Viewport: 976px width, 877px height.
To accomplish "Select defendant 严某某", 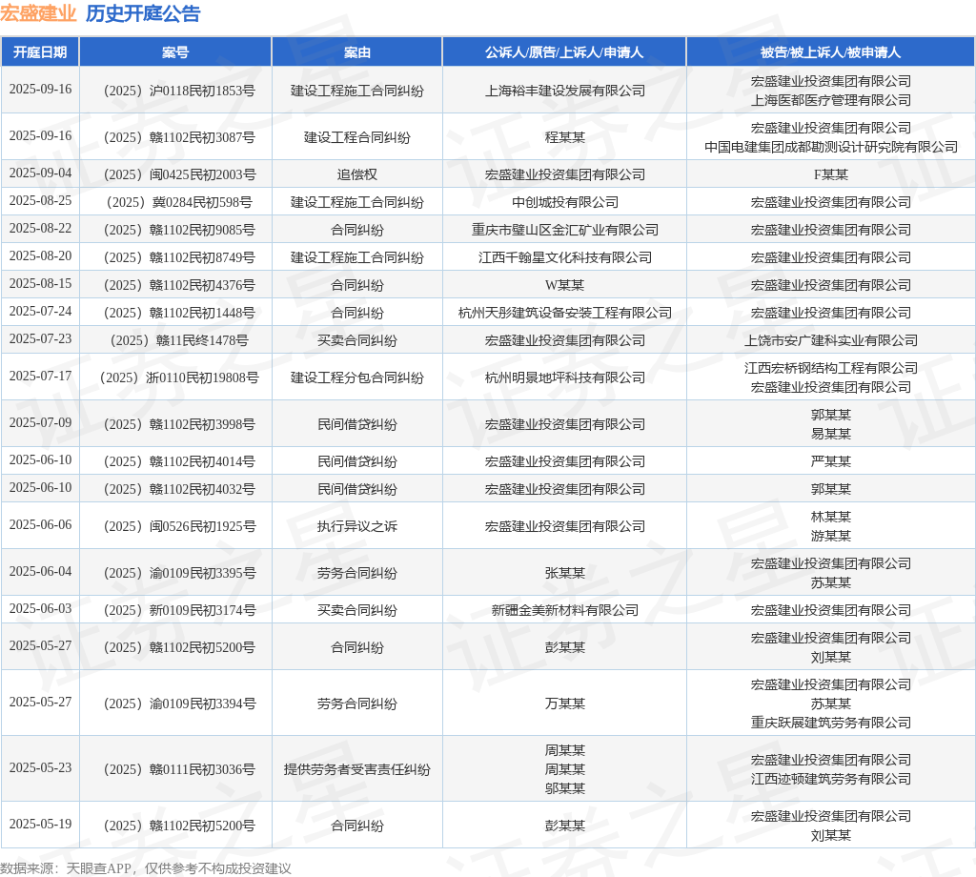I will click(x=830, y=461).
